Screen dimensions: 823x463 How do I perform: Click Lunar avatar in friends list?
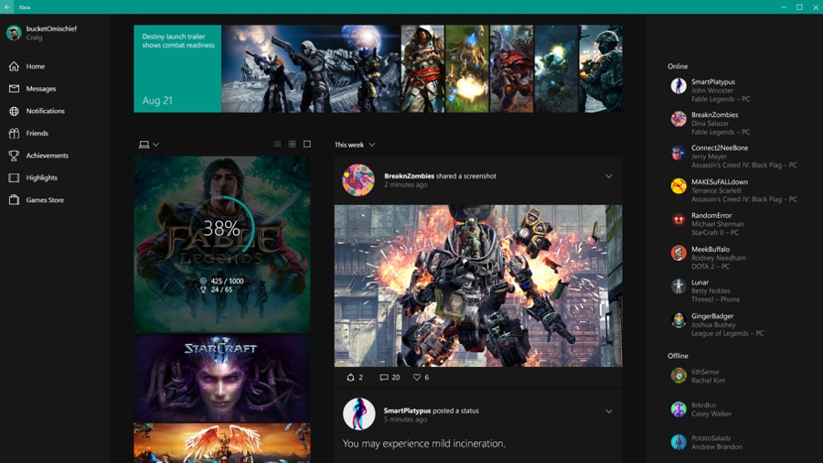click(679, 286)
